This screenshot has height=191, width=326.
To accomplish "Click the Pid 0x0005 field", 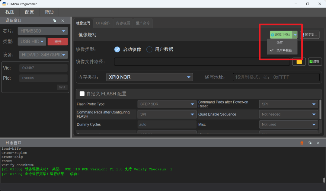I will tap(43, 78).
